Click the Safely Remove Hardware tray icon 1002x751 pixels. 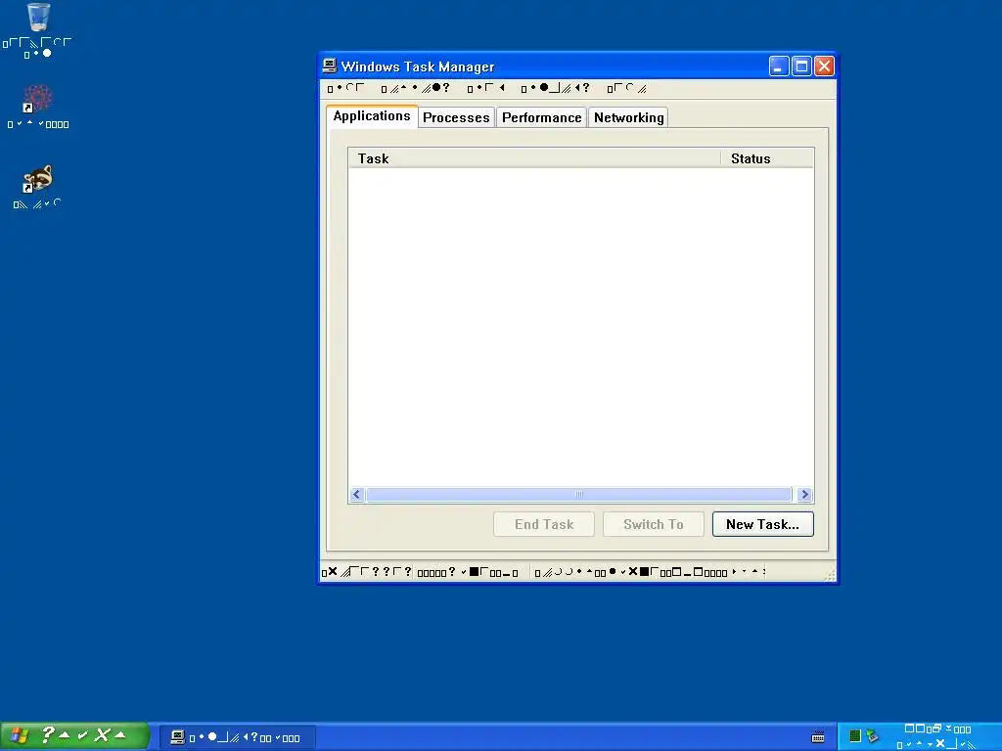click(872, 735)
